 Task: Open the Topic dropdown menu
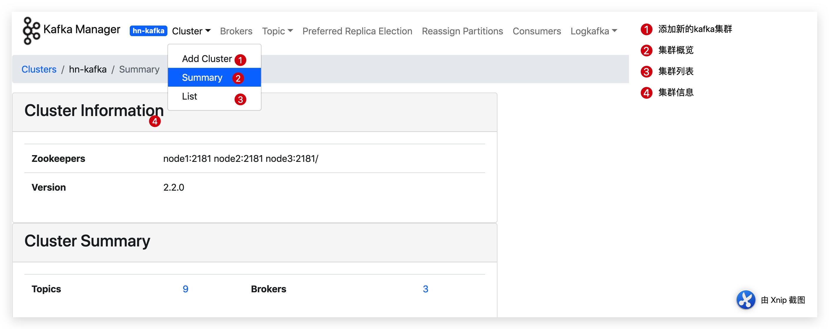point(277,31)
